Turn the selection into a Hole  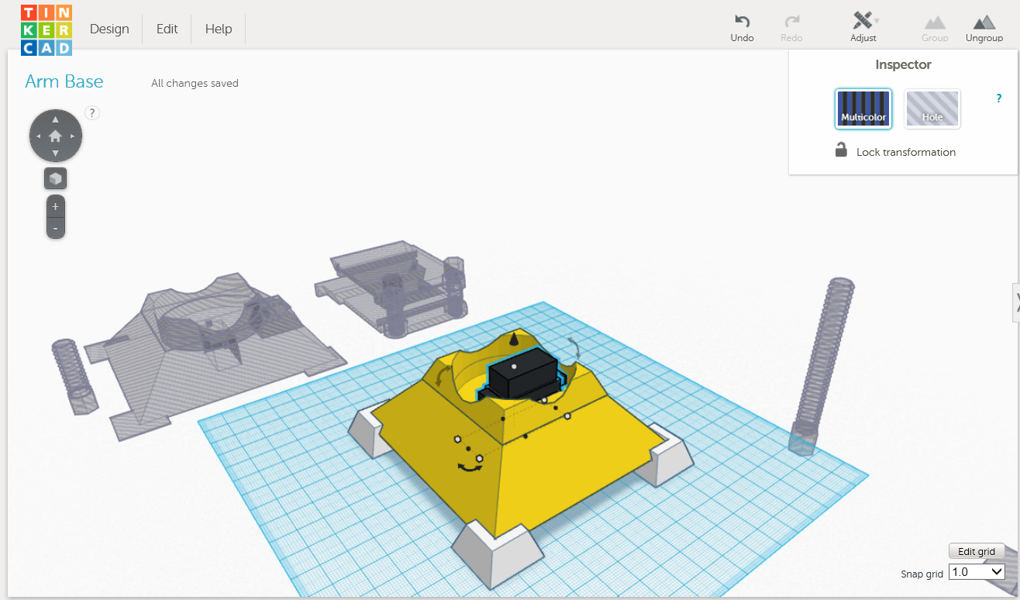pyautogui.click(x=932, y=109)
